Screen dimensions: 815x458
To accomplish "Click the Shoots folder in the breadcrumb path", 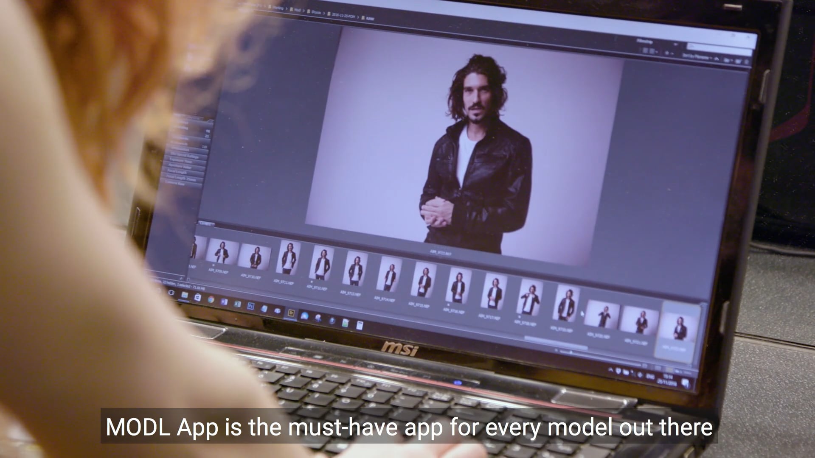I will click(316, 12).
